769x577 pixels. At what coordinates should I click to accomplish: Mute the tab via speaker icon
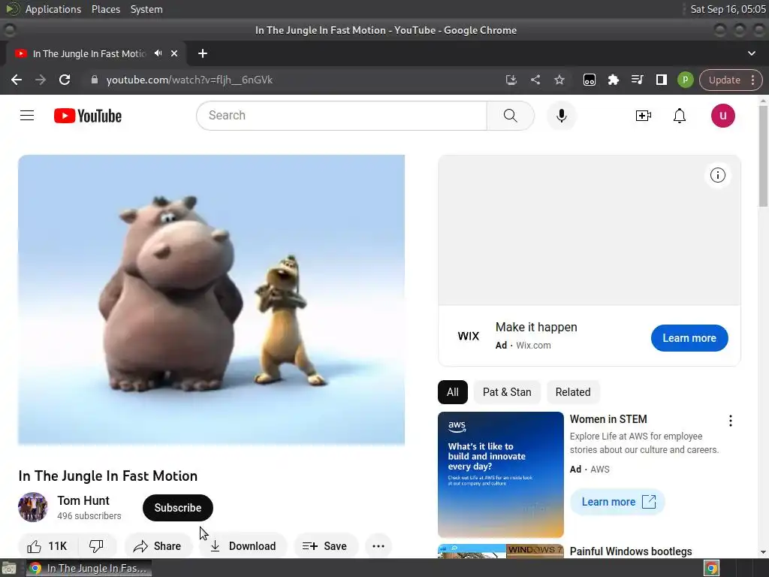(x=158, y=53)
